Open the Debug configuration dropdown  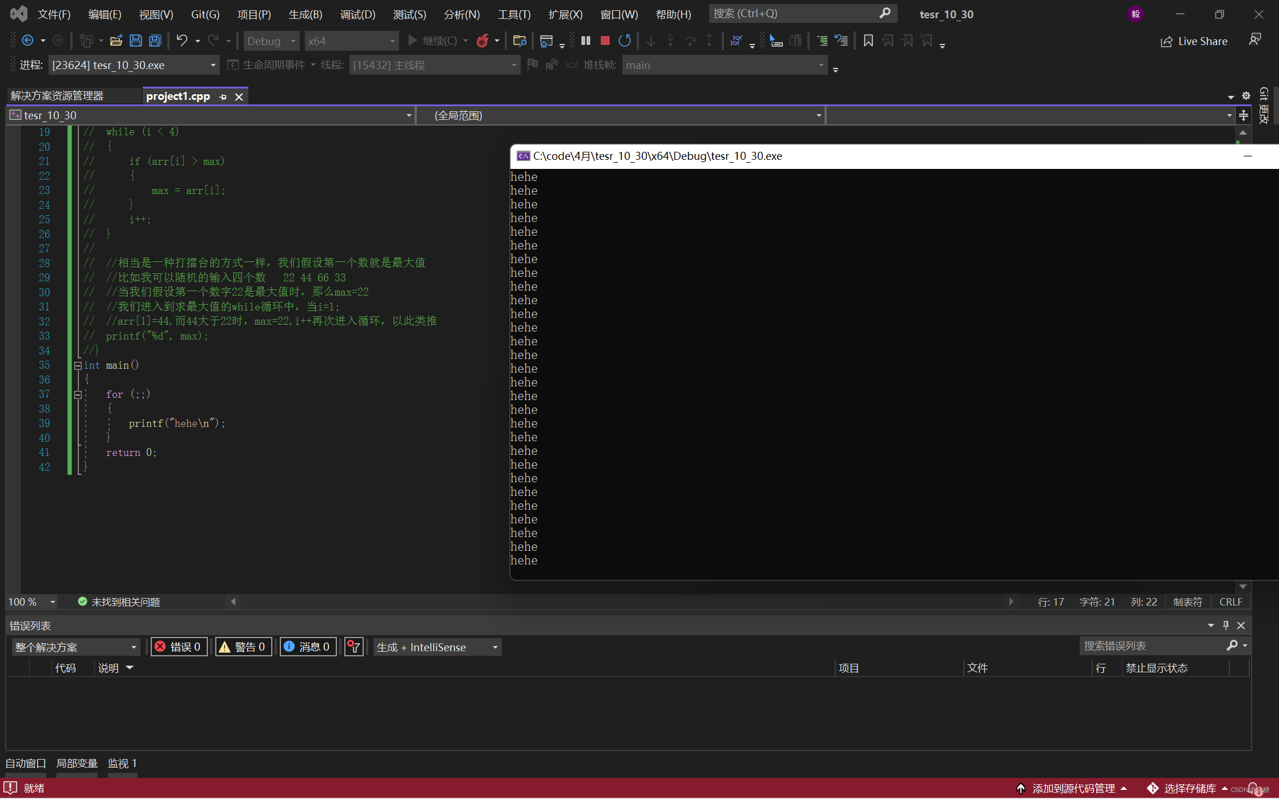tap(272, 41)
